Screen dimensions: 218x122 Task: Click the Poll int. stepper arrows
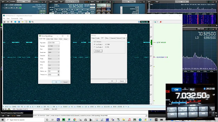pos(58,71)
